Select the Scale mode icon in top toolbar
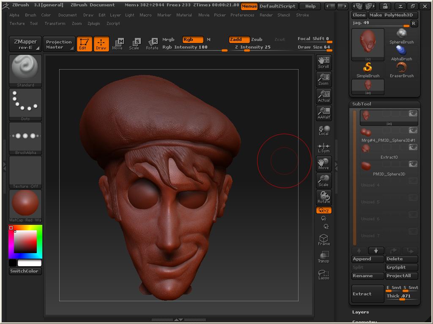This screenshot has height=324, width=433. pos(134,43)
